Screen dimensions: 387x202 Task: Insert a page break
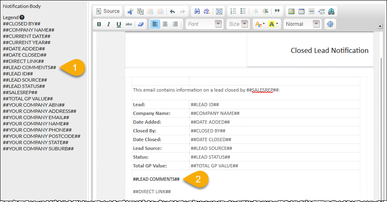322,11
